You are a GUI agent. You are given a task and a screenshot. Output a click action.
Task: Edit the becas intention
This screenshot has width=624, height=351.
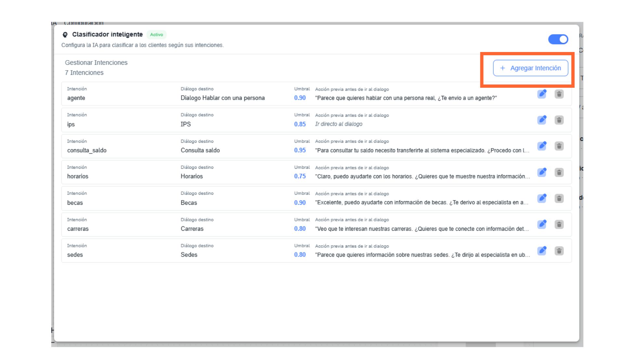542,198
